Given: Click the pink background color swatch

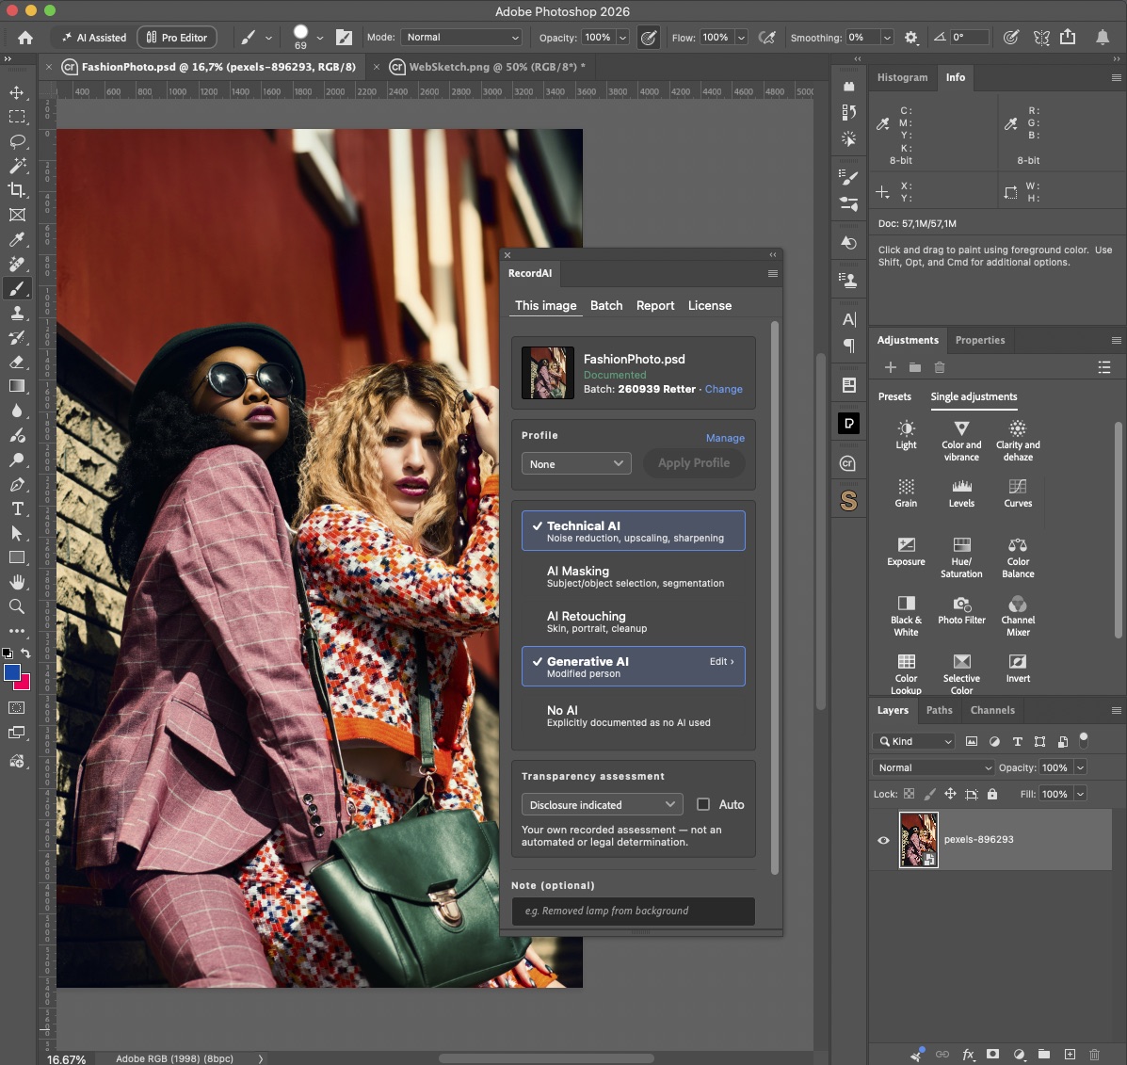Looking at the screenshot, I should coord(24,684).
